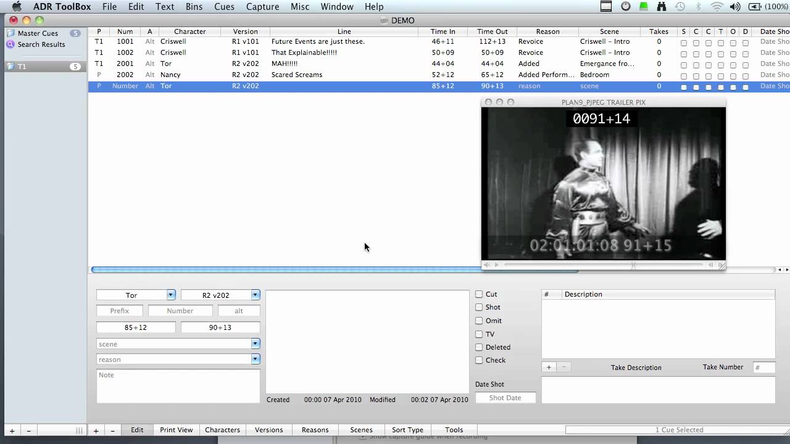Click the Shot Date field
The image size is (790, 444).
coord(505,398)
